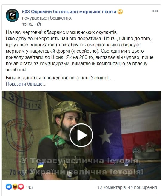Screen dimensions: 165x196
Task: Click the red heart Love reaction icon
Action: (21, 187)
